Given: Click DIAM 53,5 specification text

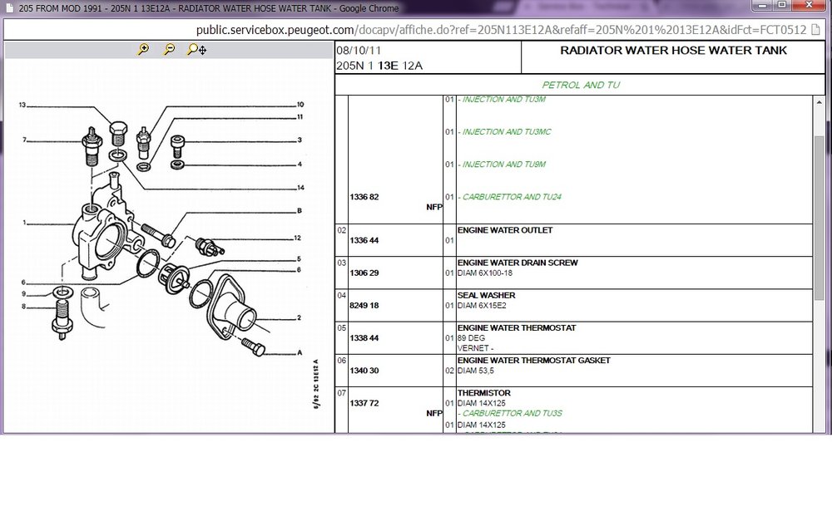Looking at the screenshot, I should click(x=475, y=371).
